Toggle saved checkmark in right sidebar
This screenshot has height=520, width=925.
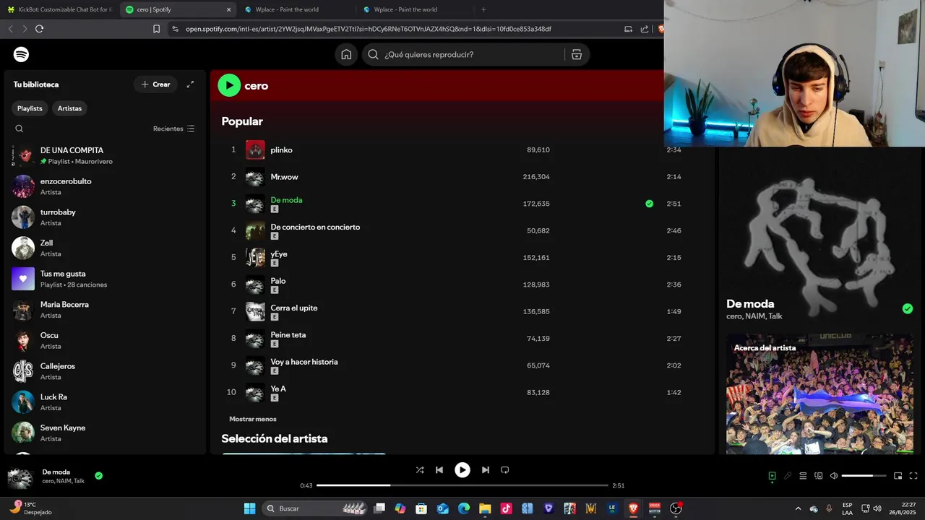908,309
